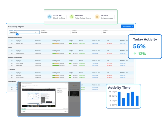Close the screenshot preview popup
The width and height of the screenshot is (162, 118).
click(x=66, y=84)
